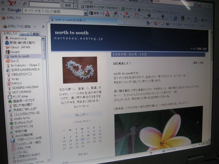This screenshot has height=164, width=219.
Task: Click the Amazon icon in favorites list
Action: point(7,38)
